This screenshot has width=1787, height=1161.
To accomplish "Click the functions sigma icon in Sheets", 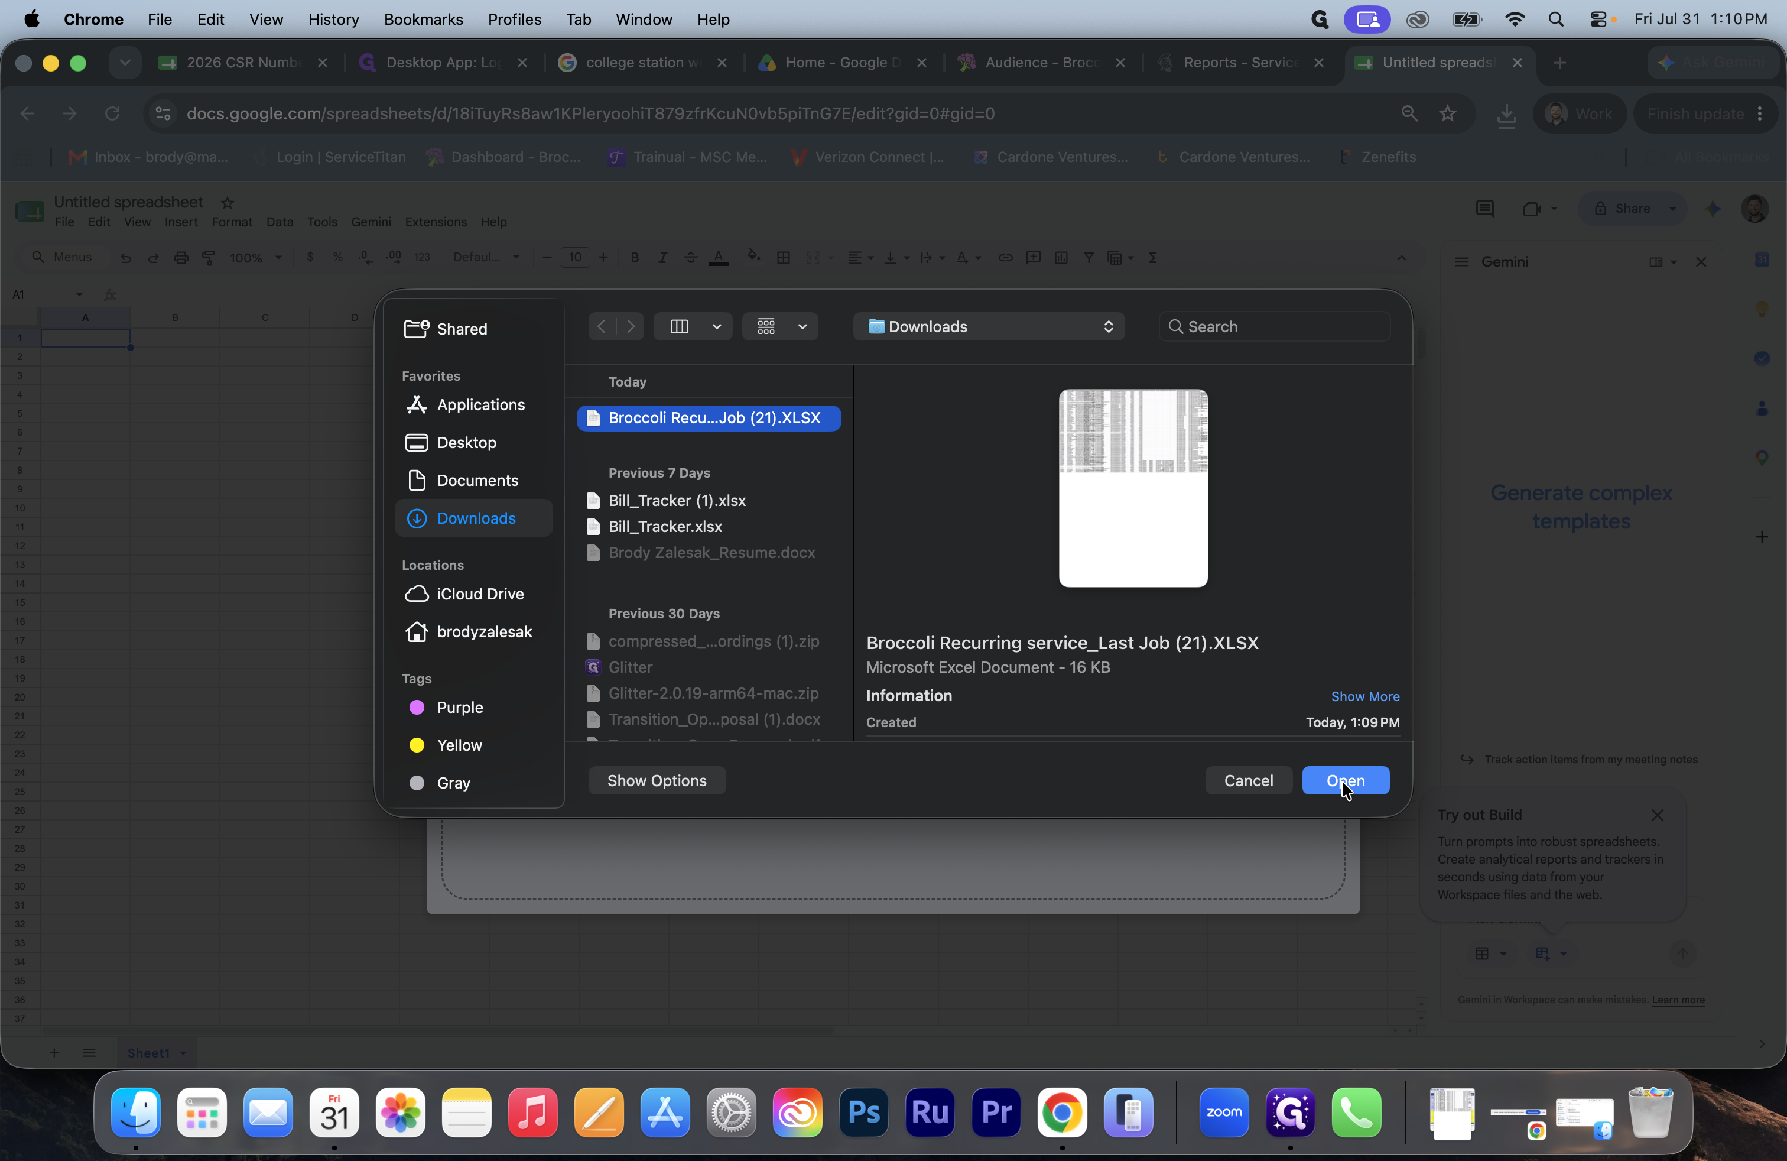I will (x=1152, y=258).
